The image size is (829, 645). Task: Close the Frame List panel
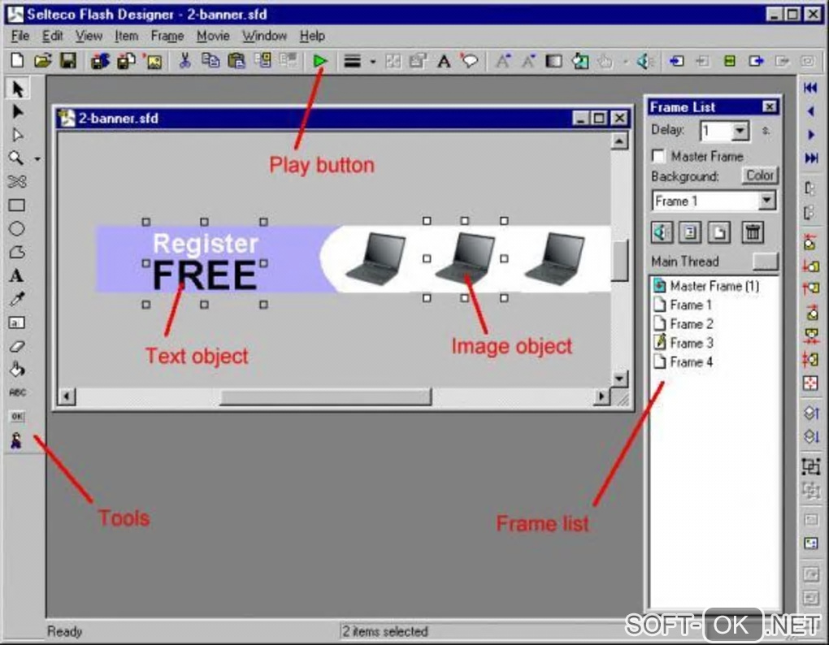tap(769, 107)
